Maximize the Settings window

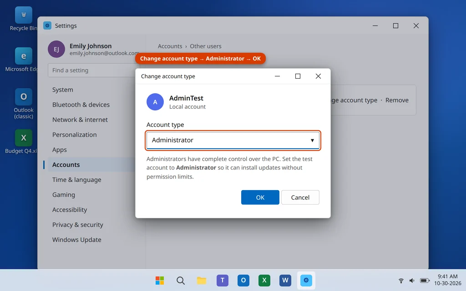[395, 26]
